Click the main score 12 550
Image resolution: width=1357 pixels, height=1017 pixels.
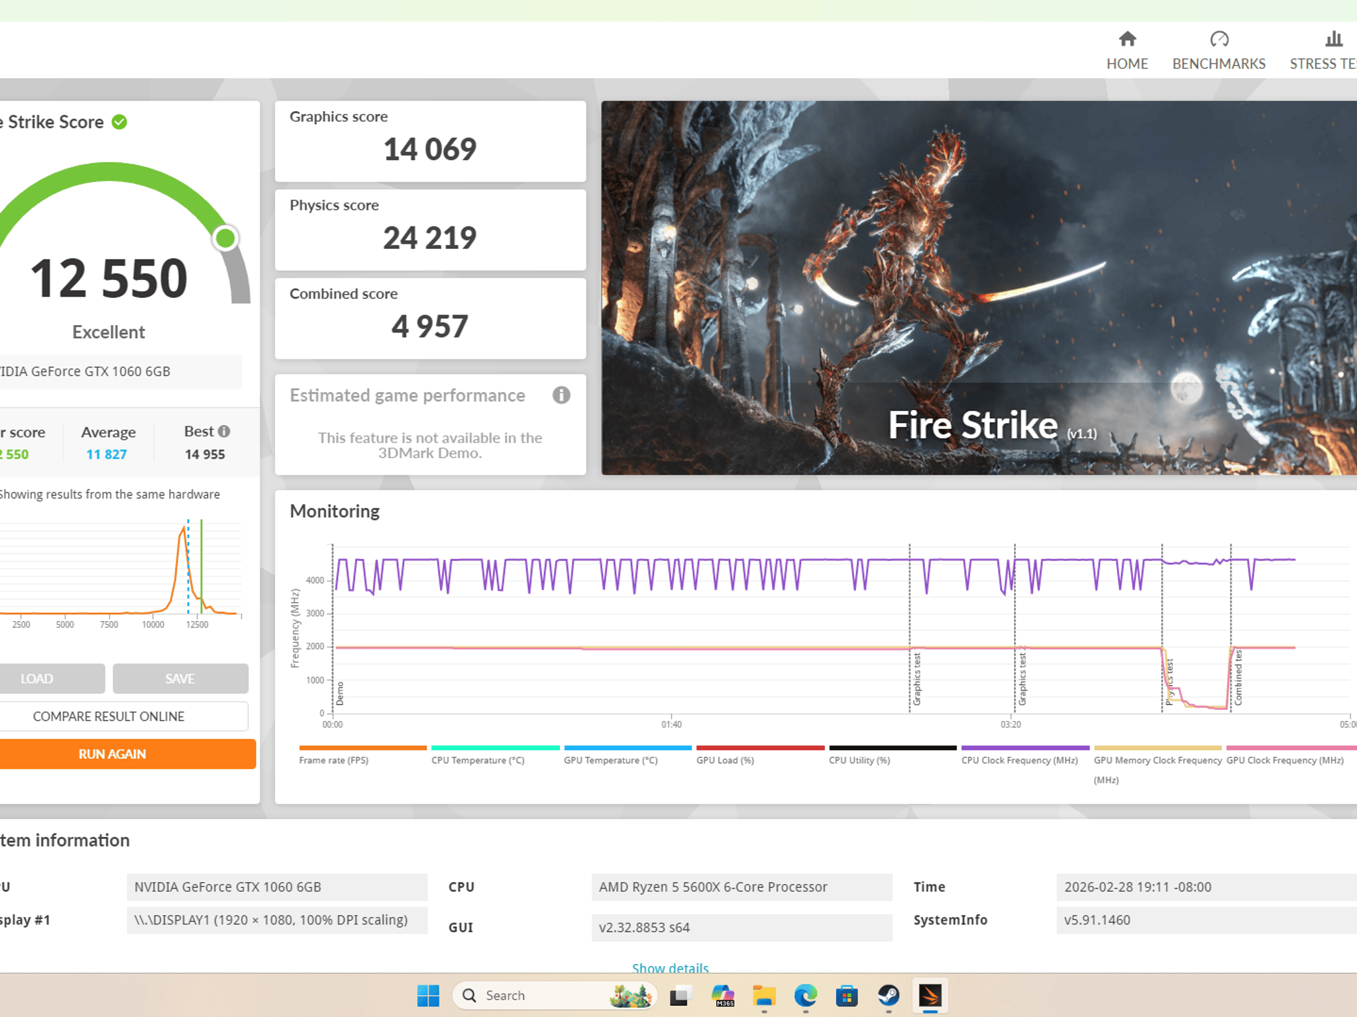pyautogui.click(x=109, y=278)
